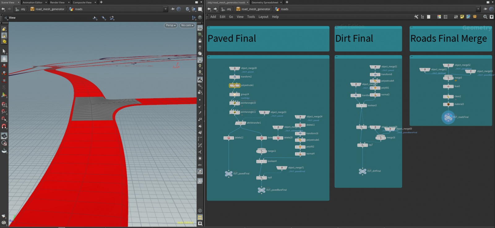Click the viewport help question mark
This screenshot has height=228, width=495.
click(x=200, y=18)
